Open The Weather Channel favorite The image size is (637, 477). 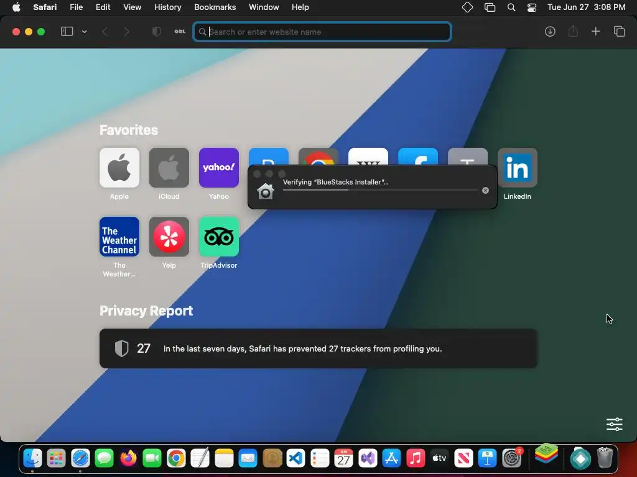(x=119, y=237)
